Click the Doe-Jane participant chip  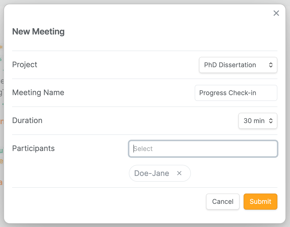151,173
